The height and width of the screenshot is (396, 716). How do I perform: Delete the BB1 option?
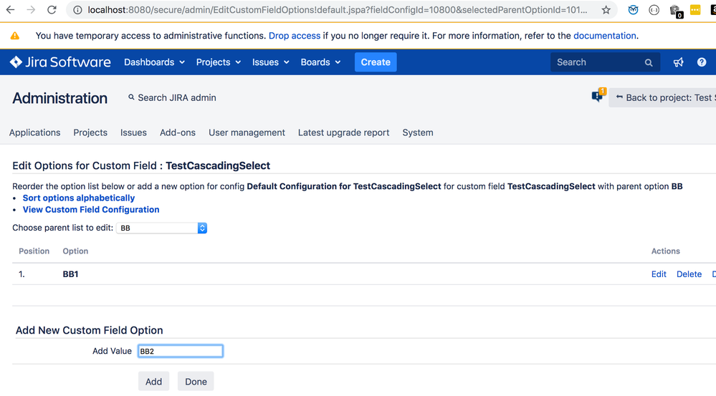pos(689,274)
